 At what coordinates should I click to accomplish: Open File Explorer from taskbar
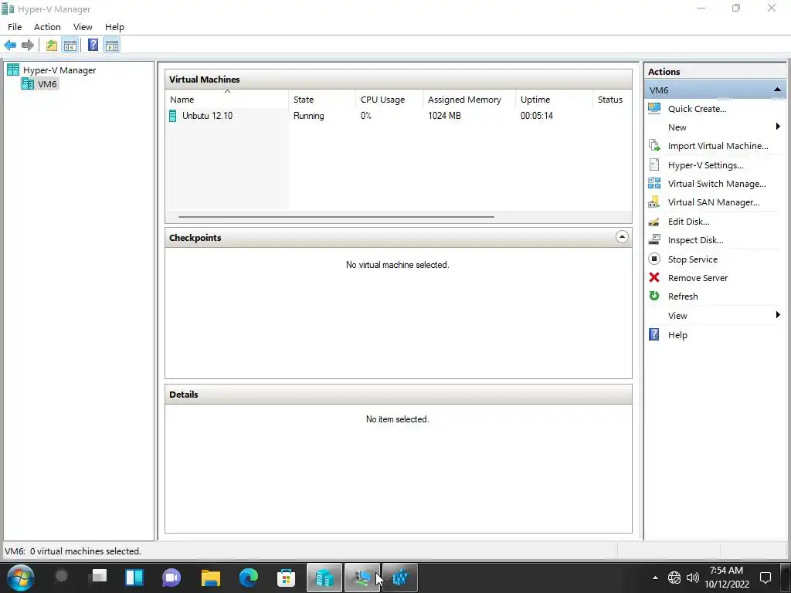point(211,578)
